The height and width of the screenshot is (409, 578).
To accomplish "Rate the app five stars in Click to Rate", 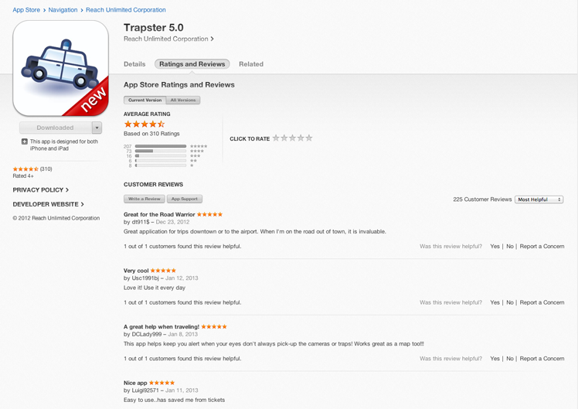I will point(309,138).
